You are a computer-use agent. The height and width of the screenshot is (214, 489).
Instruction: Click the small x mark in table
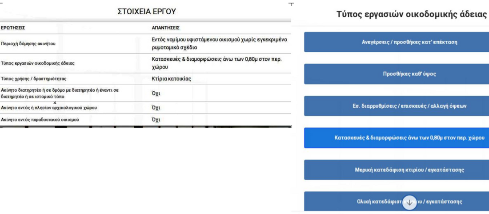tap(55, 103)
